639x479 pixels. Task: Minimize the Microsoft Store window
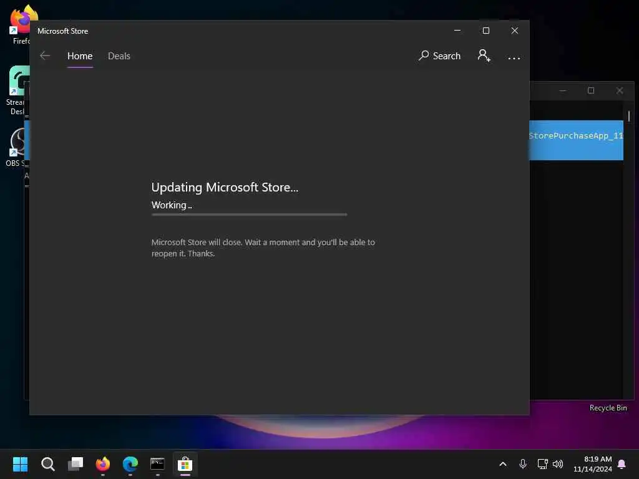457,31
